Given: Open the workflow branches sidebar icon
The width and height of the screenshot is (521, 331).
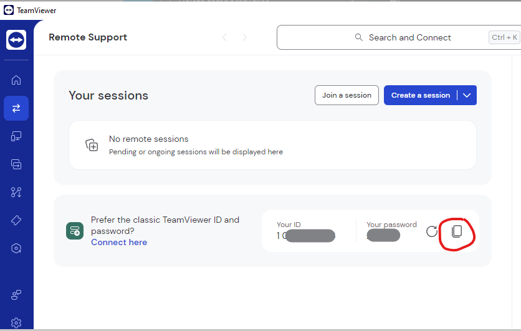Looking at the screenshot, I should pyautogui.click(x=16, y=192).
